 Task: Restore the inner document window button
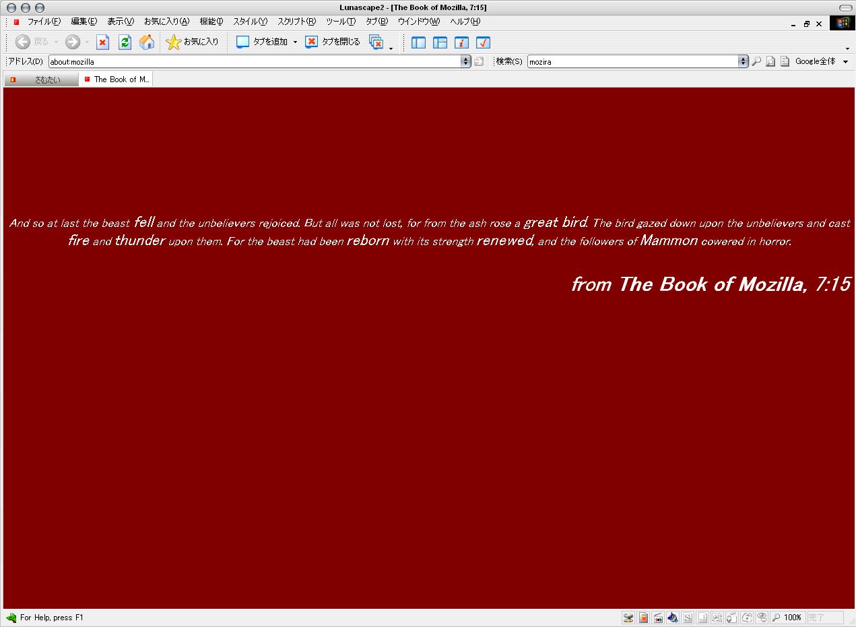807,24
